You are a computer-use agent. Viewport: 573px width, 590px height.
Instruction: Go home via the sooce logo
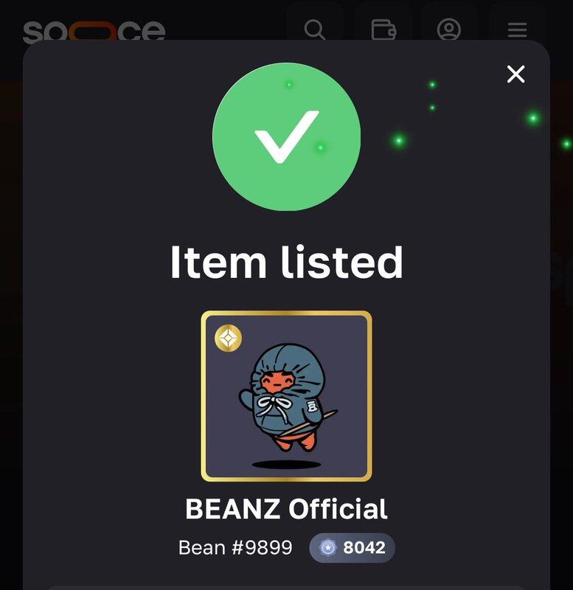pyautogui.click(x=94, y=31)
